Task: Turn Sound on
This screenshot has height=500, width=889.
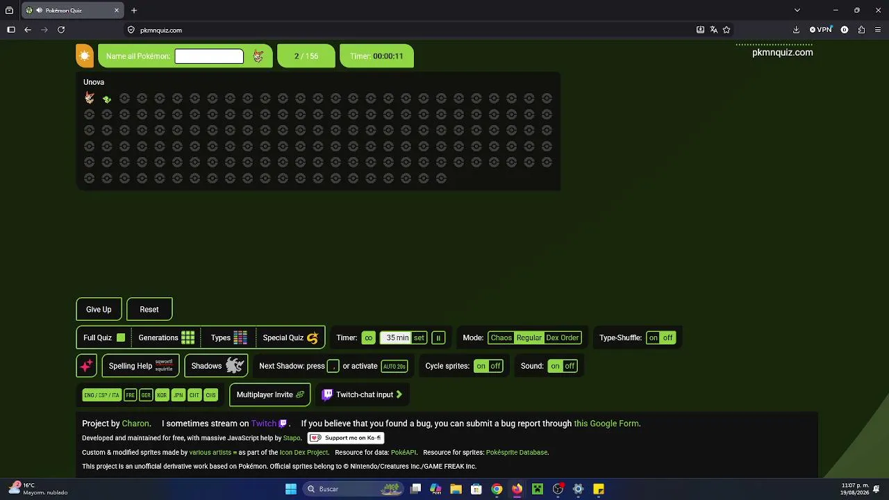Action: [x=555, y=366]
